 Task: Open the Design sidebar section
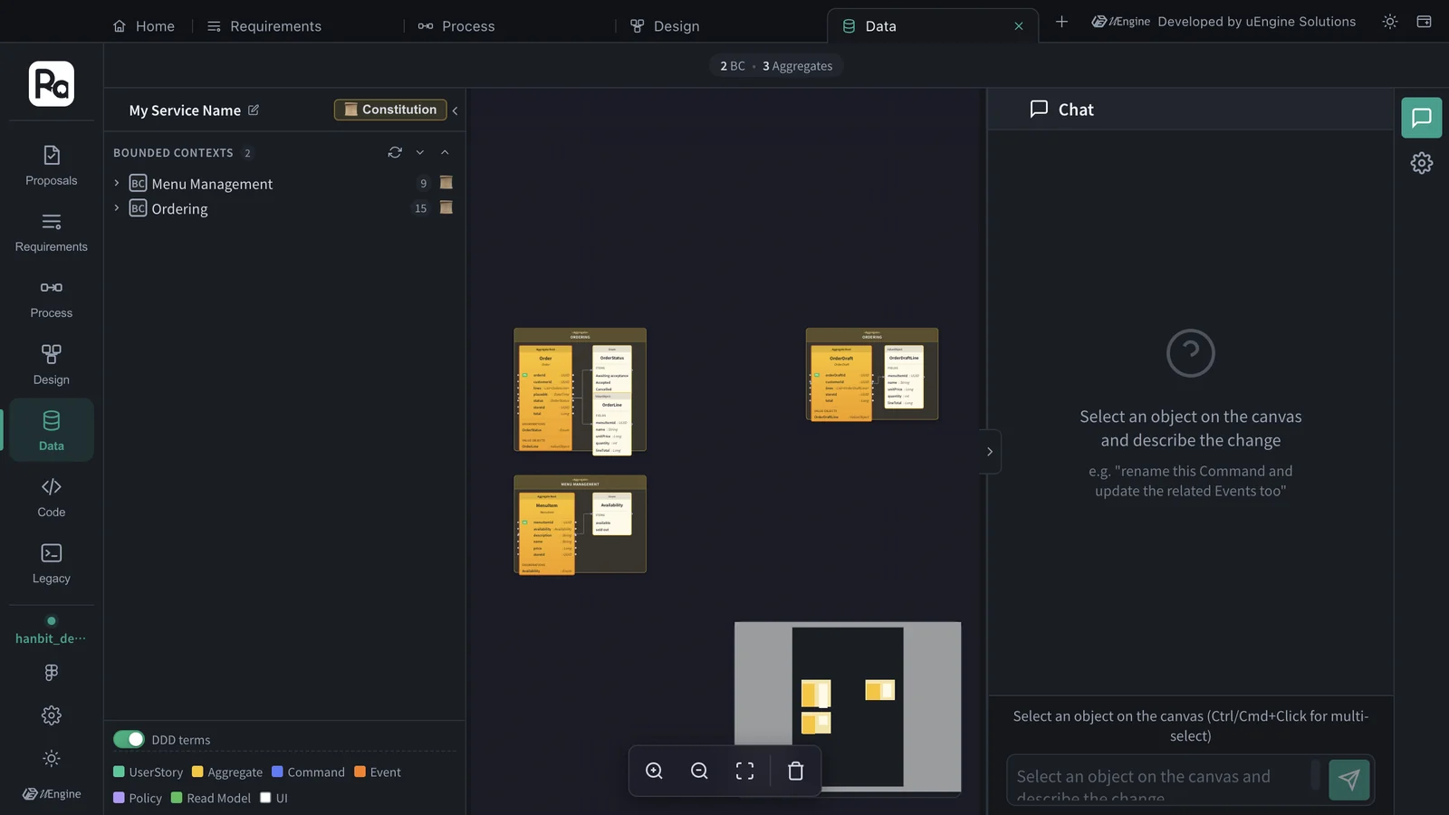pos(52,365)
